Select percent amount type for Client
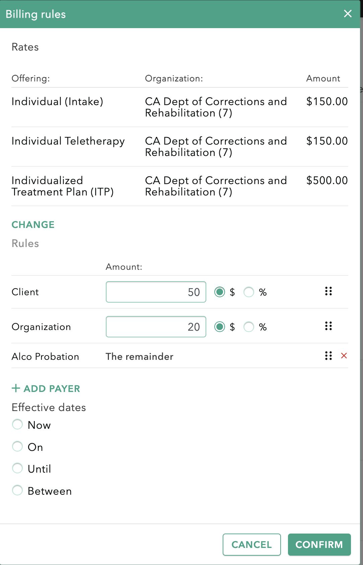Viewport: 363px width, 565px height. pyautogui.click(x=249, y=292)
